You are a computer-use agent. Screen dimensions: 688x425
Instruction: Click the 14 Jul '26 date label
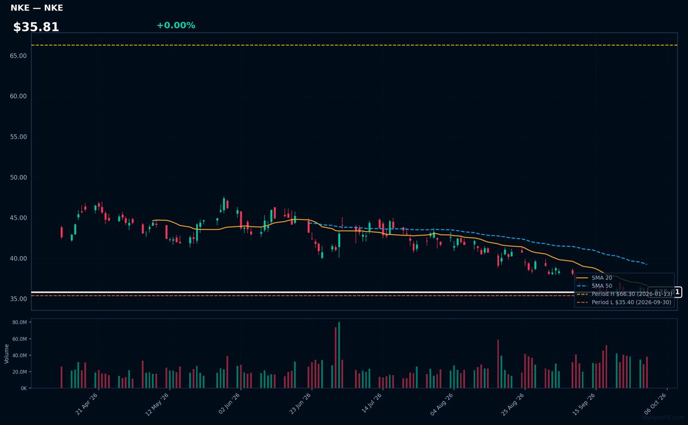[371, 404]
